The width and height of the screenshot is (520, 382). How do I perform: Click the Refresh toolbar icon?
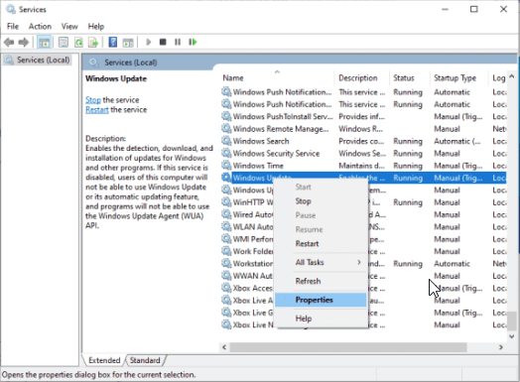pyautogui.click(x=79, y=42)
